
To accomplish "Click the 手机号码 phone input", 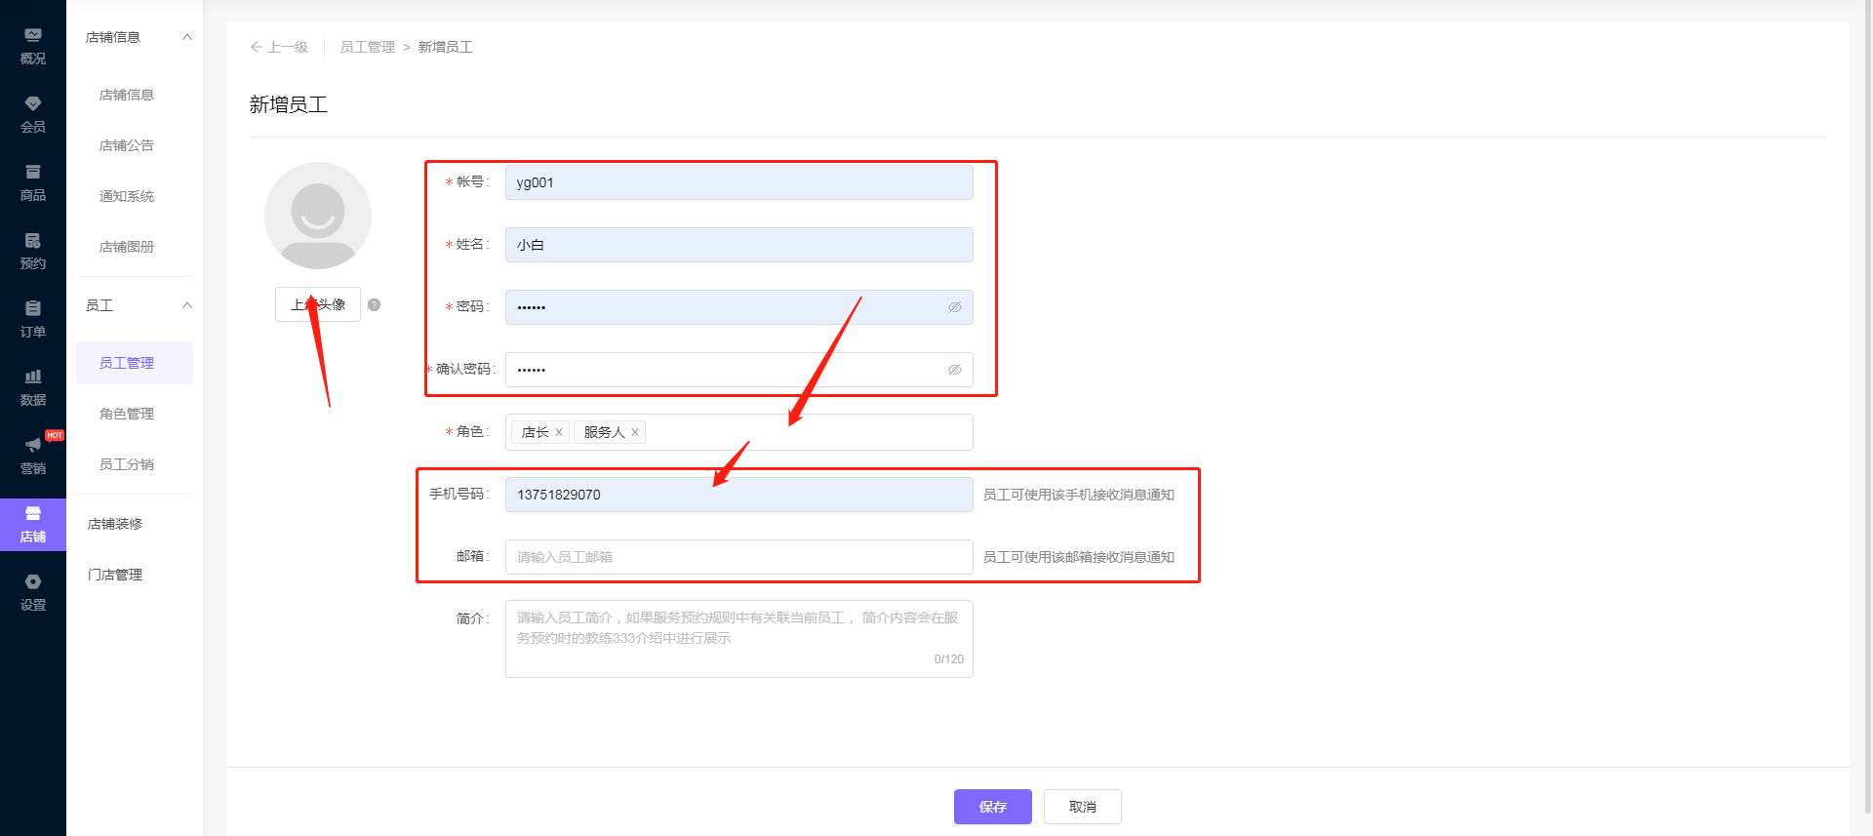I will tap(738, 495).
